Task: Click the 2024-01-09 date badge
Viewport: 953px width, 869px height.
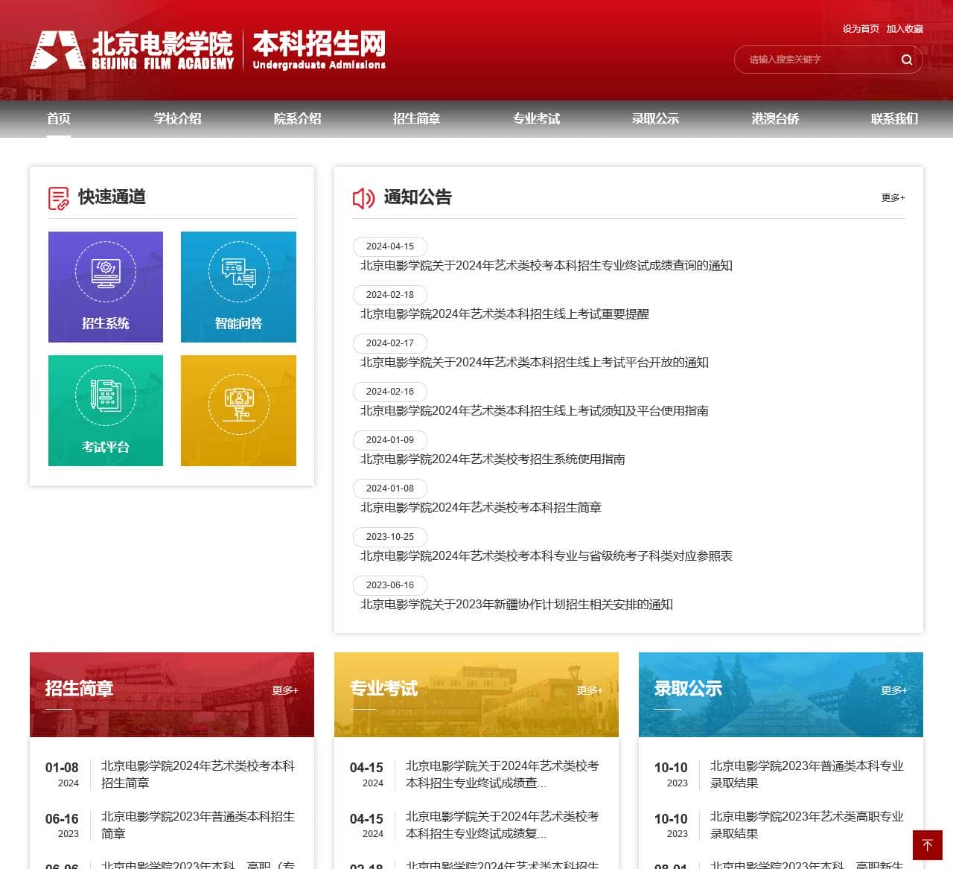Action: pos(390,440)
